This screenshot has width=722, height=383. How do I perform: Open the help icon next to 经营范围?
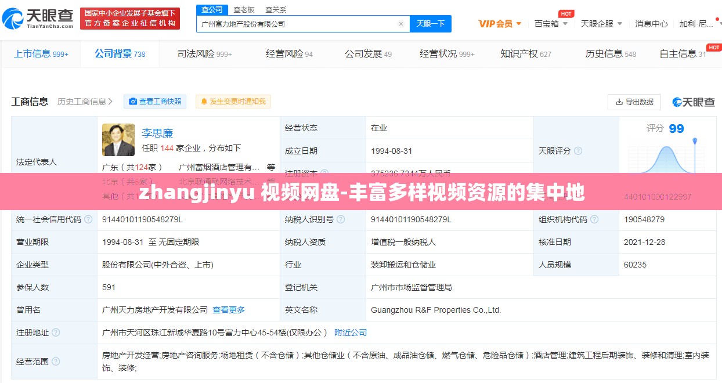coord(56,361)
